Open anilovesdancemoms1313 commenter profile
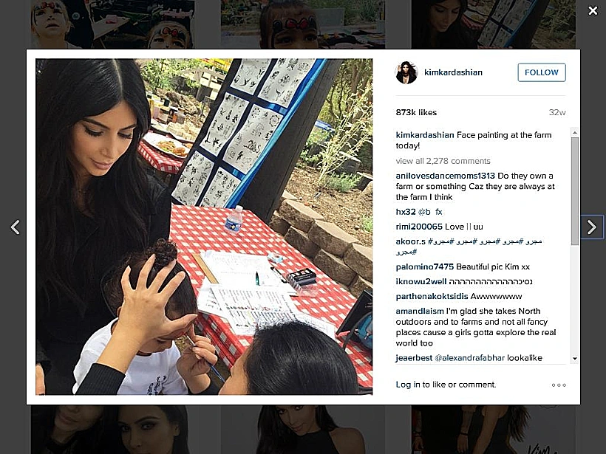606x454 pixels. coord(445,176)
